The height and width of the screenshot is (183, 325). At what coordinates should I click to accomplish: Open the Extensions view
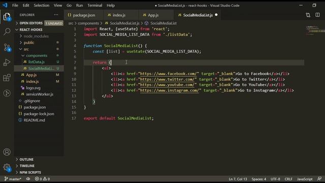click(x=7, y=78)
